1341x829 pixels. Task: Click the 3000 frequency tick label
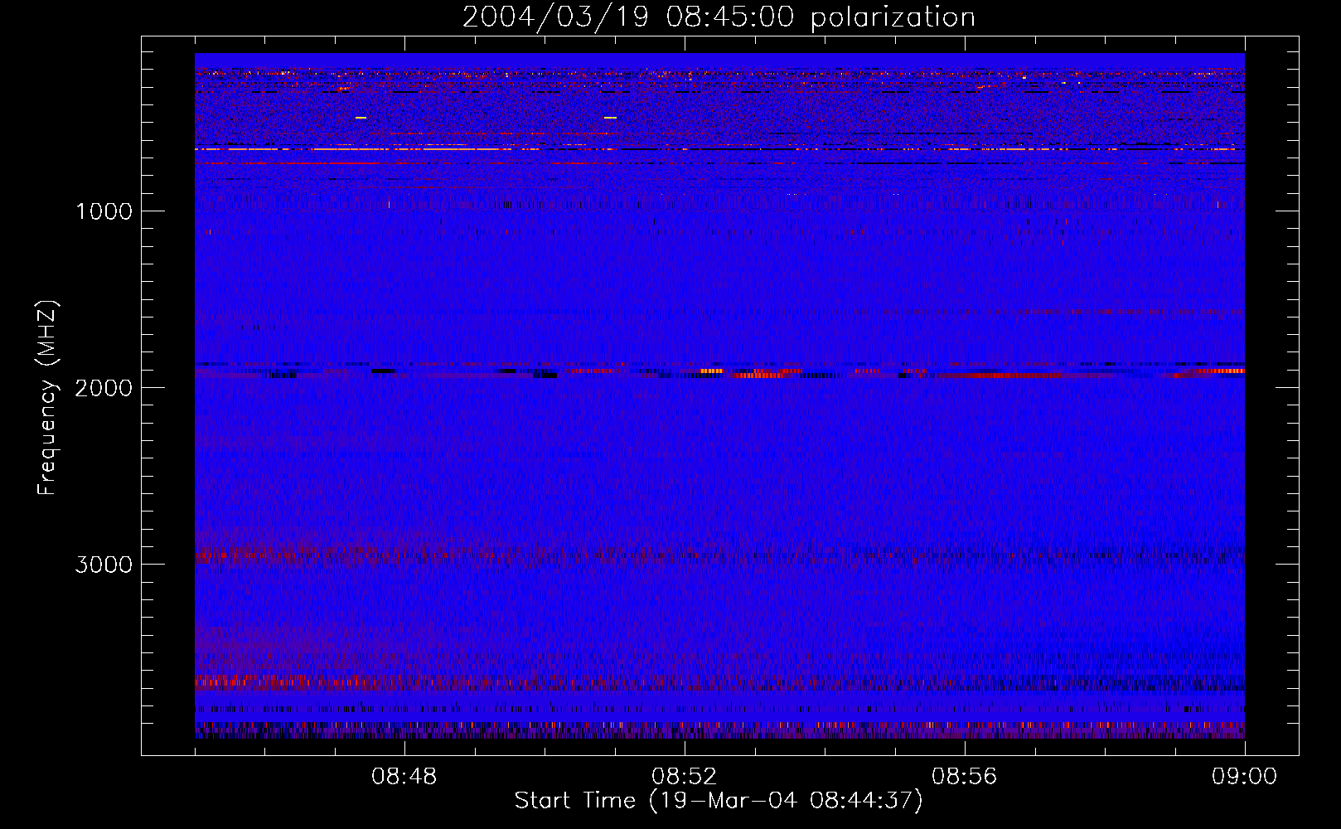(x=104, y=565)
